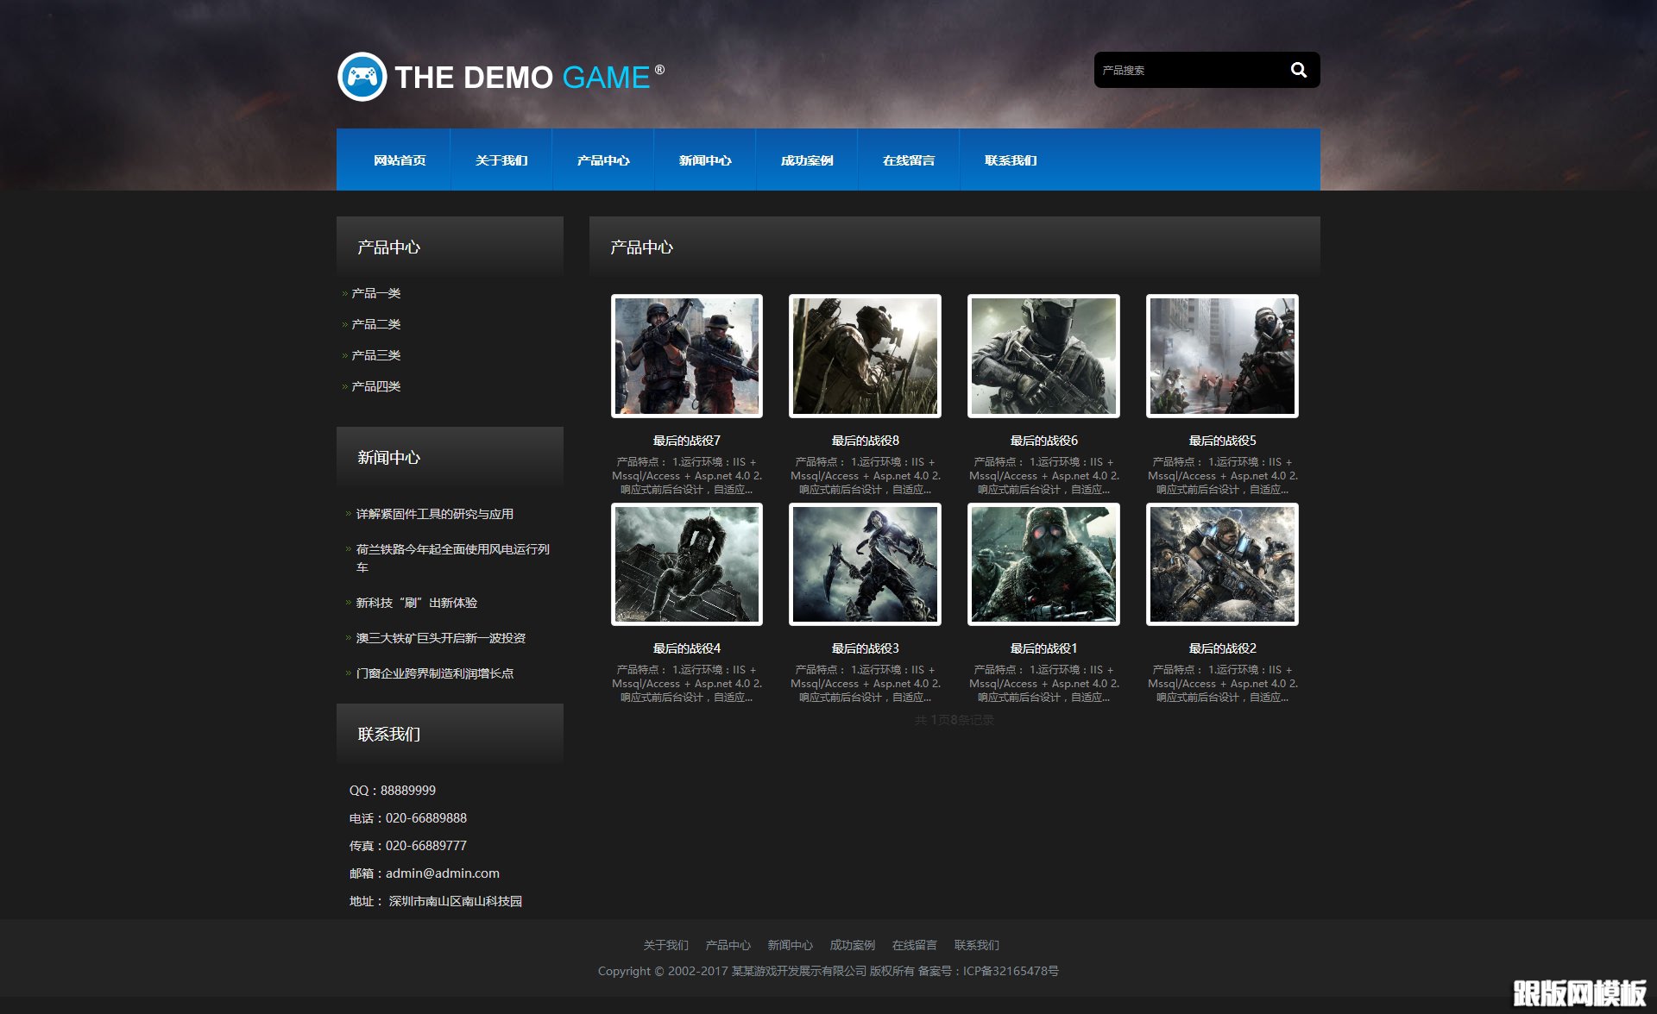
Task: Open 最后的战役8 product image
Action: coord(865,356)
